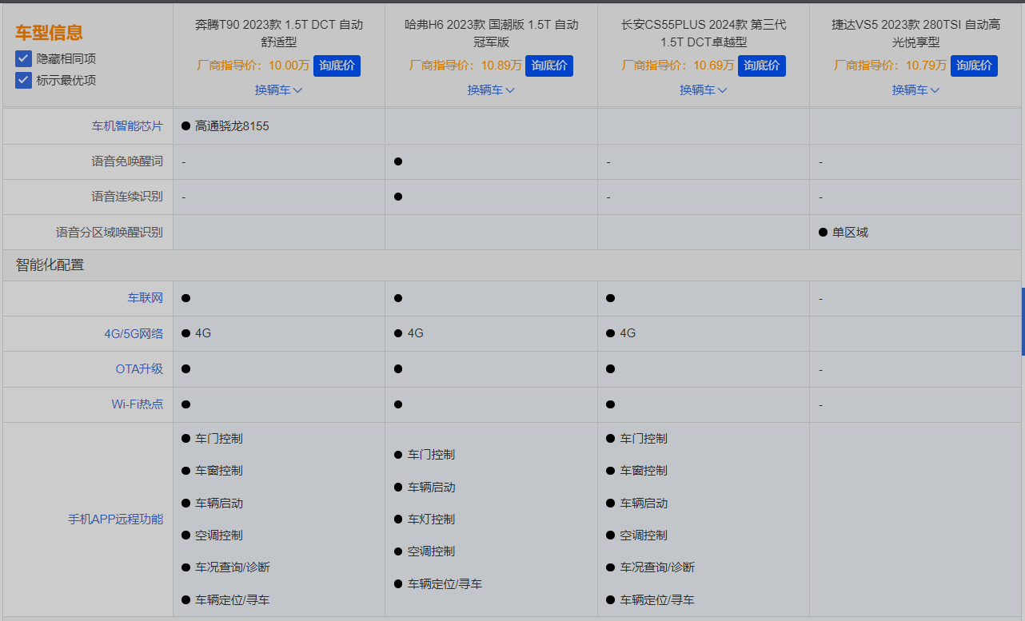Screen dimensions: 1025x621
Task: Click 询底价 button for 捷达VS5
Action: pyautogui.click(x=974, y=66)
